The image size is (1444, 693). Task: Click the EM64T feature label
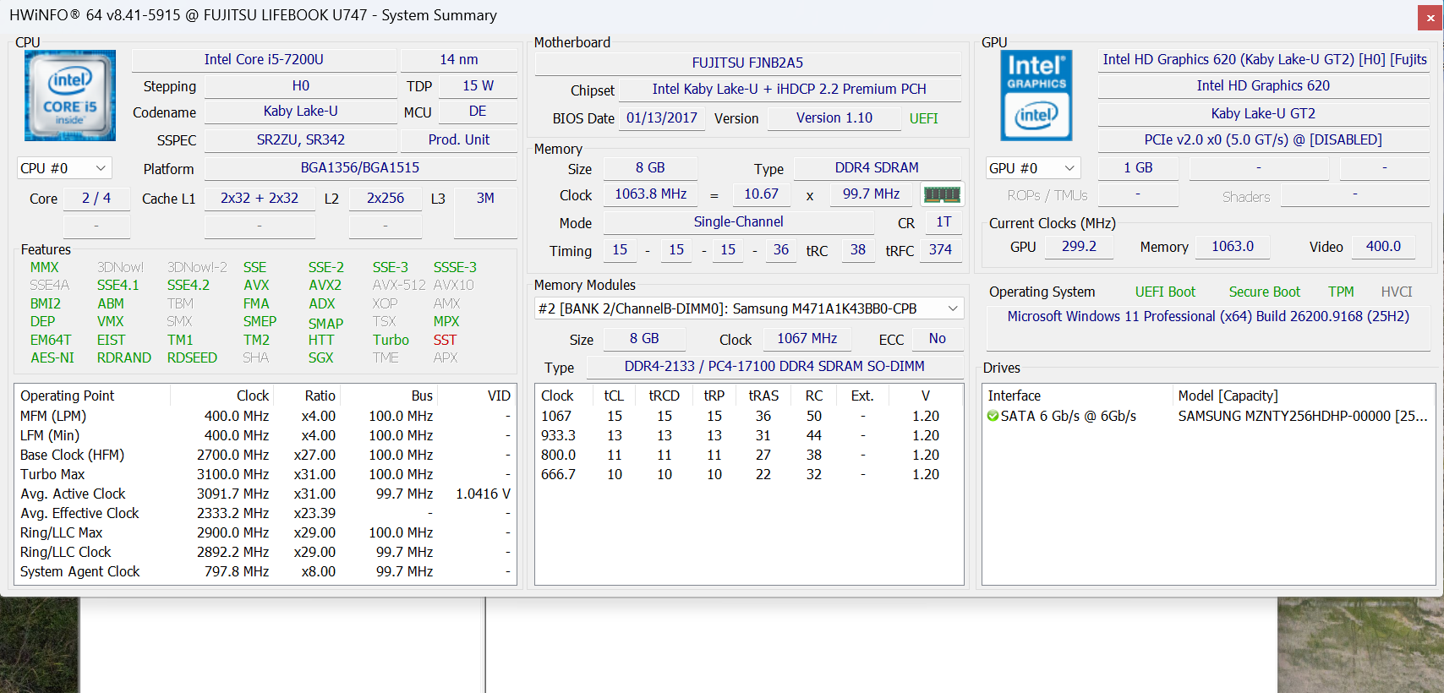coord(51,340)
